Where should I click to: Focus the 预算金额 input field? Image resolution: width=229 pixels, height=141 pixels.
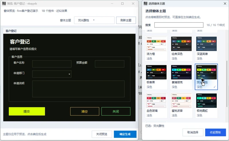(110, 64)
